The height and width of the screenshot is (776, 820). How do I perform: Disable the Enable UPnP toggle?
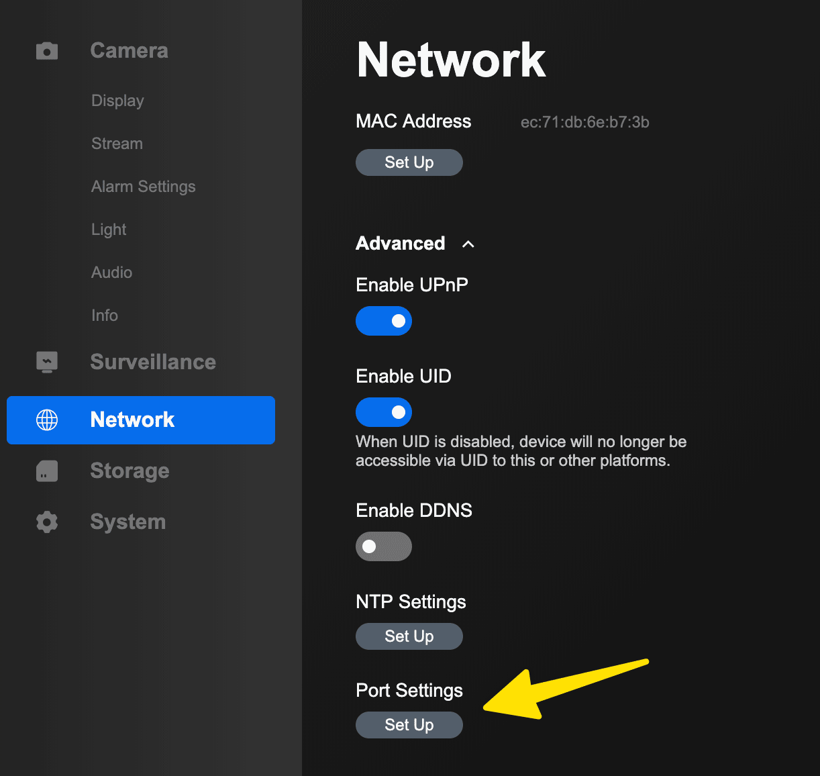384,321
